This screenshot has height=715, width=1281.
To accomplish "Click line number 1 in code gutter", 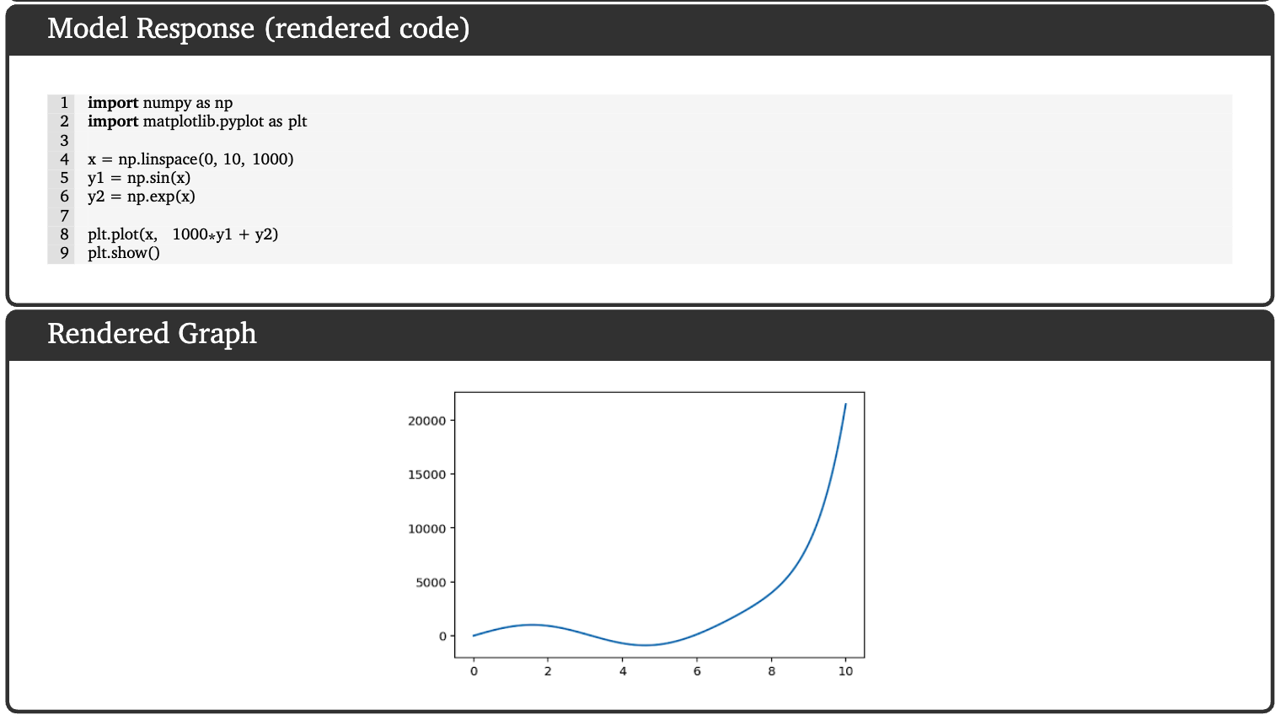I will [x=64, y=103].
